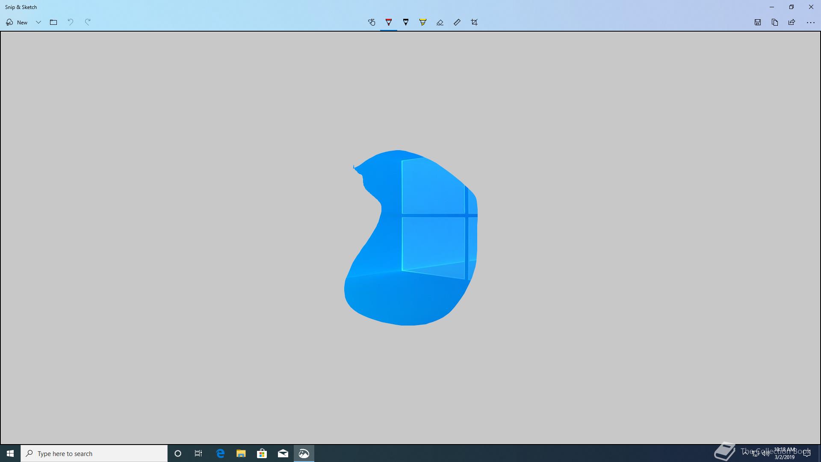The height and width of the screenshot is (462, 821).
Task: Click the Type here to search box
Action: [94, 453]
